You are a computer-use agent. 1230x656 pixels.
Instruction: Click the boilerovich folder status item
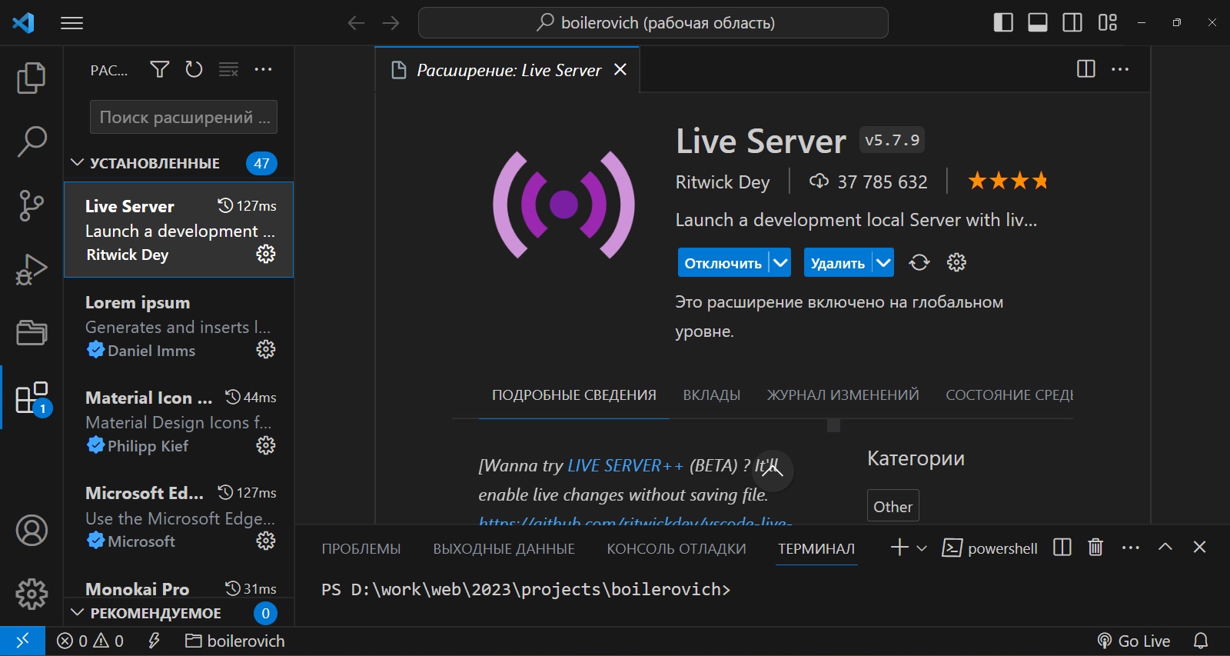point(235,641)
